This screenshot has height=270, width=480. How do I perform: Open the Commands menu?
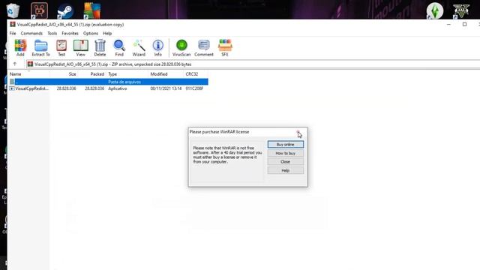pos(31,33)
